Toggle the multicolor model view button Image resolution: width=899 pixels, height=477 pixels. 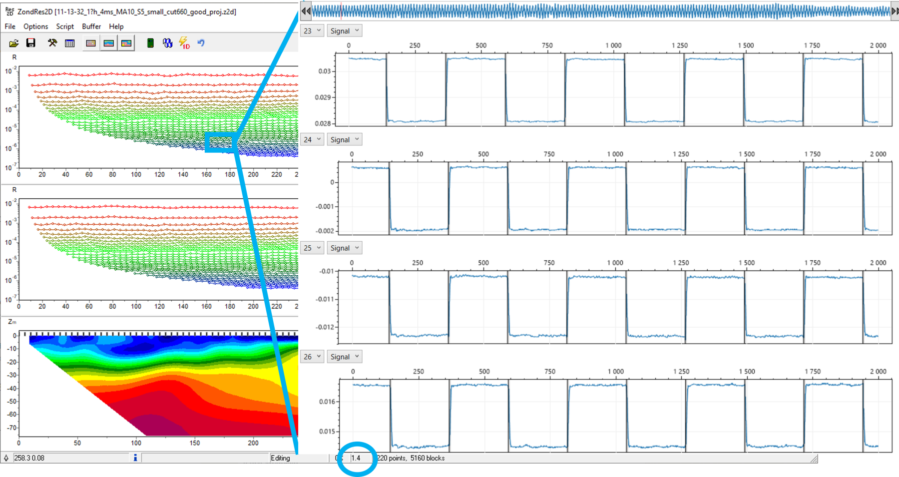126,43
